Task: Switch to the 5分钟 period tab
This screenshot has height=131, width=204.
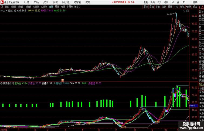Action: (20, 7)
